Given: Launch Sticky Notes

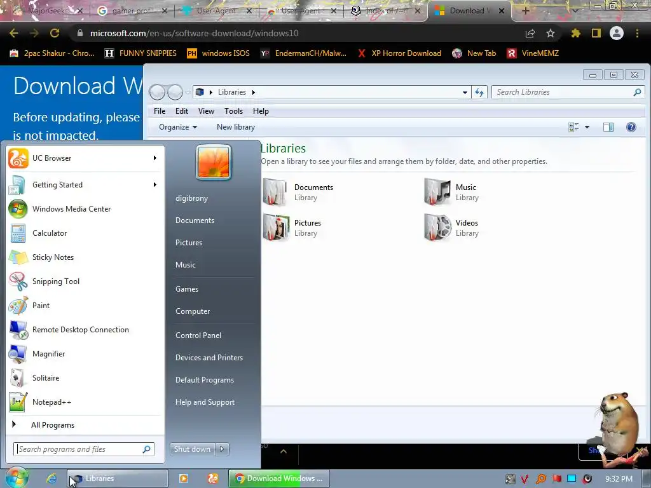Looking at the screenshot, I should pos(85,257).
